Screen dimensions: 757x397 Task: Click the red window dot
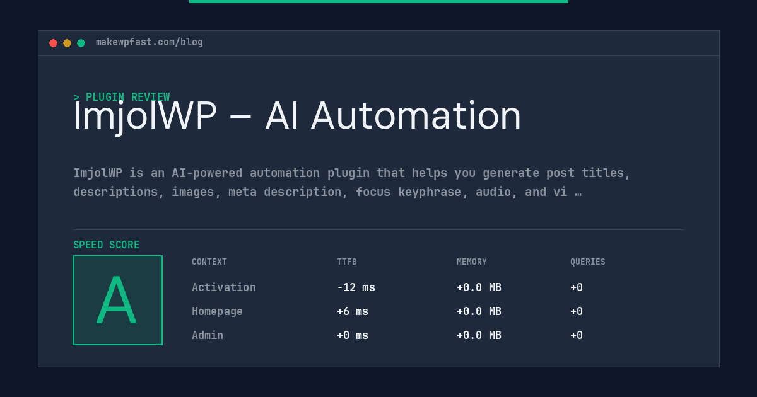click(53, 43)
